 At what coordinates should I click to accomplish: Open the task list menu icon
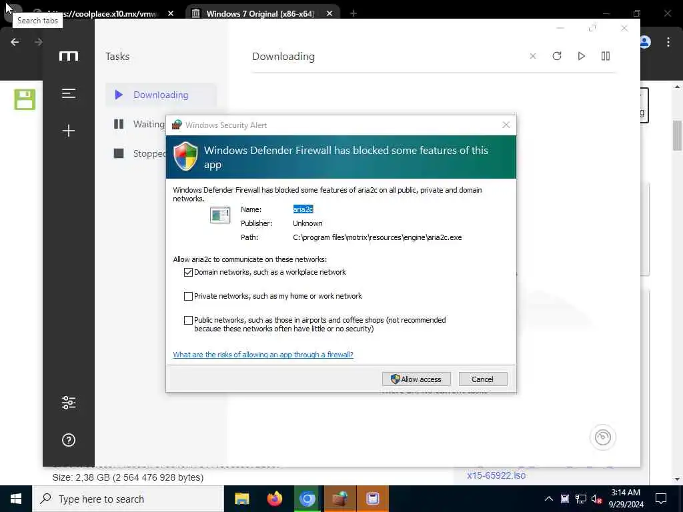pos(69,93)
